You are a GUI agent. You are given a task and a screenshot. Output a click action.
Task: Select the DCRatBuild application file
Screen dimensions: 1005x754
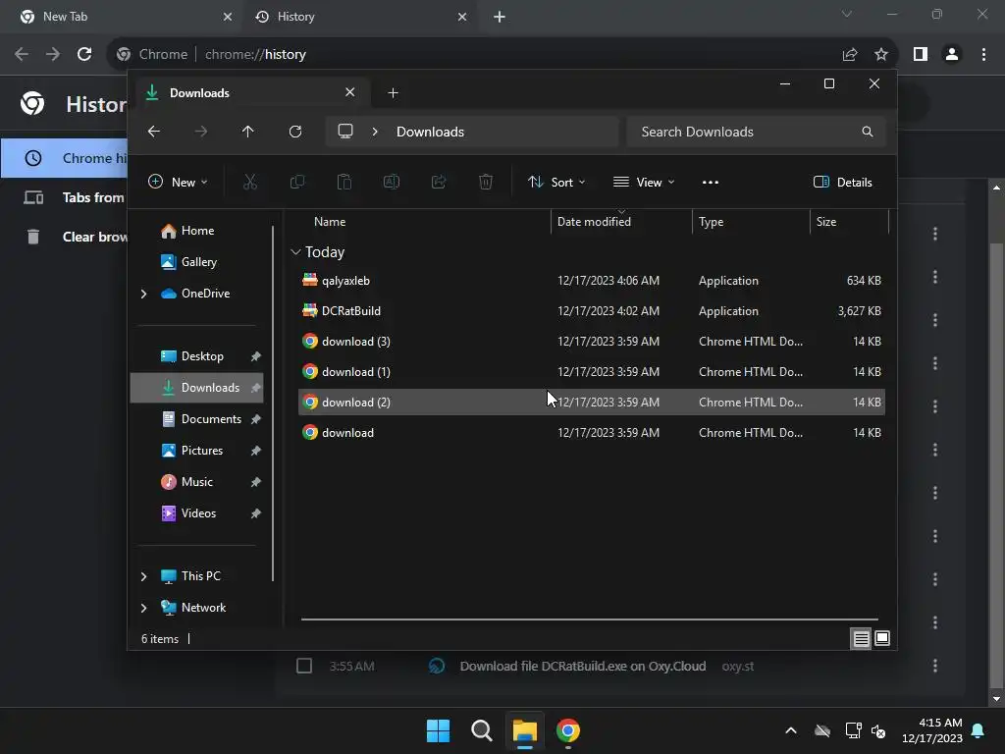coord(592,311)
